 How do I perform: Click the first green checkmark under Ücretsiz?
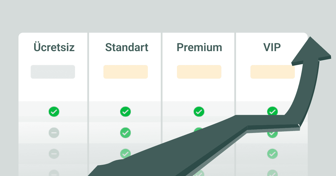[x=54, y=112]
